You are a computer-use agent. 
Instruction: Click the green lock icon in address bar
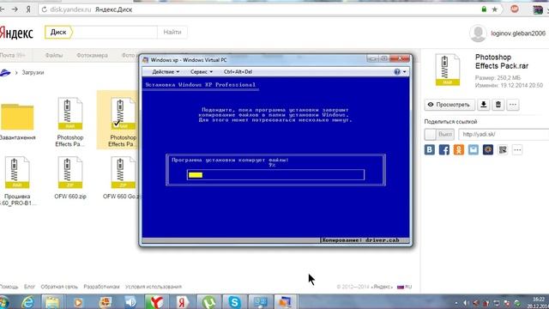484,9
